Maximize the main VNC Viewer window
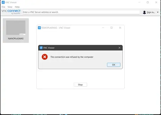Viewport: 161px width, 115px height. [x=148, y=2]
